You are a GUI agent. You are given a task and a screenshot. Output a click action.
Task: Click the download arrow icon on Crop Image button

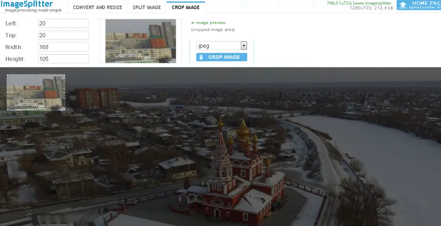tap(201, 57)
